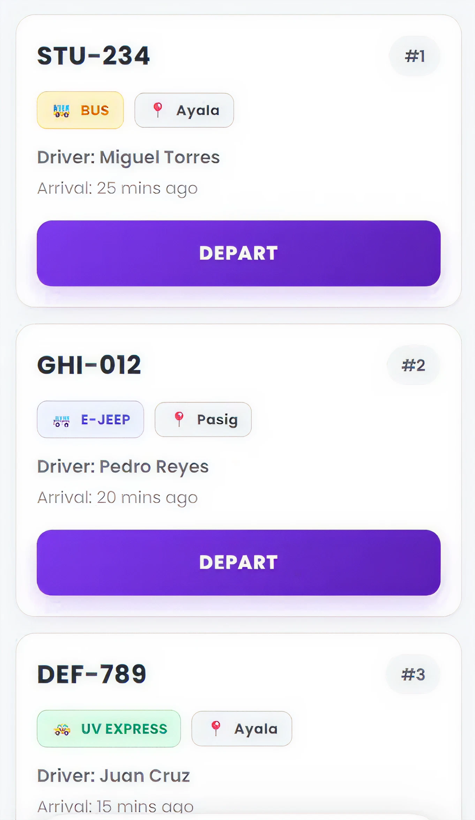Select the UV EXPRESS type tag
The image size is (475, 820).
pyautogui.click(x=109, y=729)
